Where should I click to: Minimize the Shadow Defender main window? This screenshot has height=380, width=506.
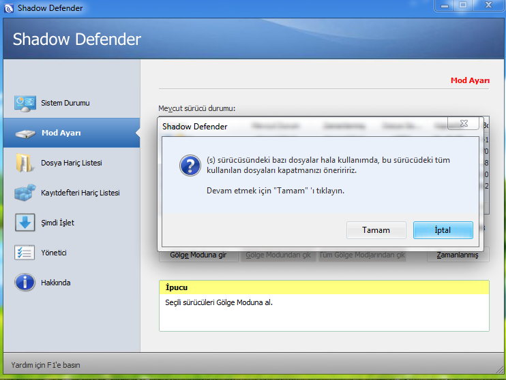(445, 6)
